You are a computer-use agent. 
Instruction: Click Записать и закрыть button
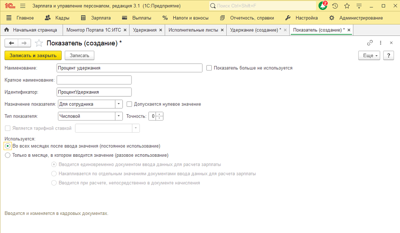click(x=33, y=55)
